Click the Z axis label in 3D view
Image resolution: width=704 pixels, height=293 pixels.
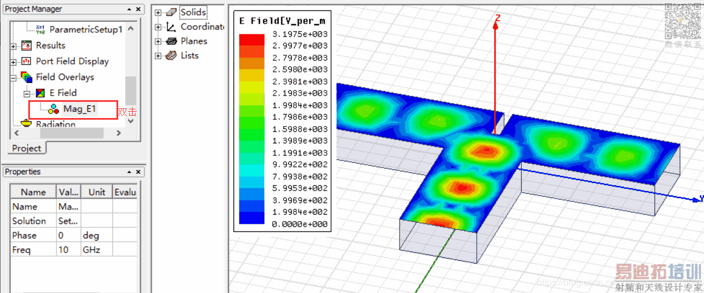[497, 18]
